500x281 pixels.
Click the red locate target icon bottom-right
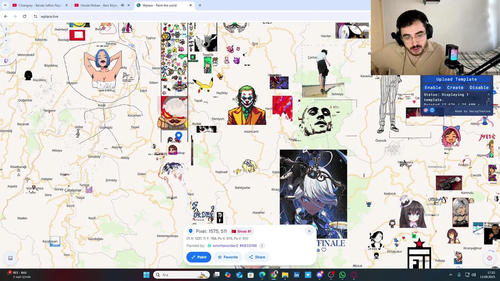pos(489,258)
